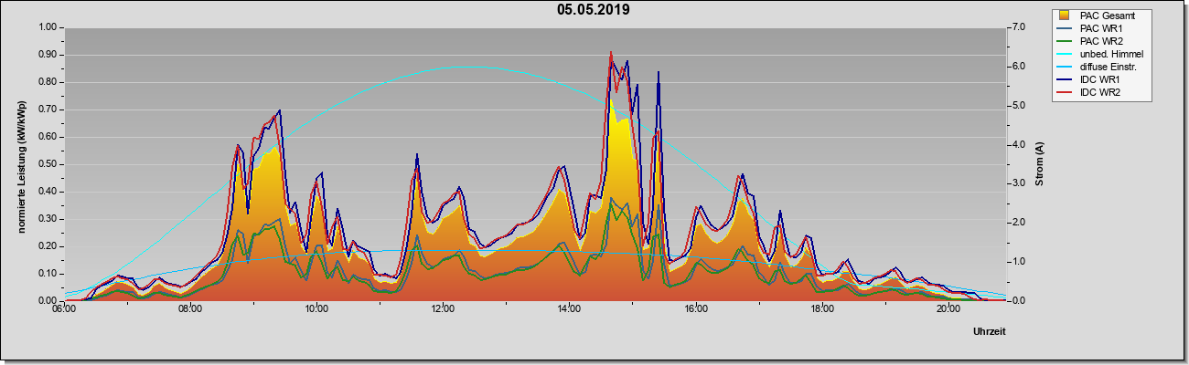Screen dimensions: 1189x365
Task: Click the 14:00 time axis label
Action: (x=569, y=308)
